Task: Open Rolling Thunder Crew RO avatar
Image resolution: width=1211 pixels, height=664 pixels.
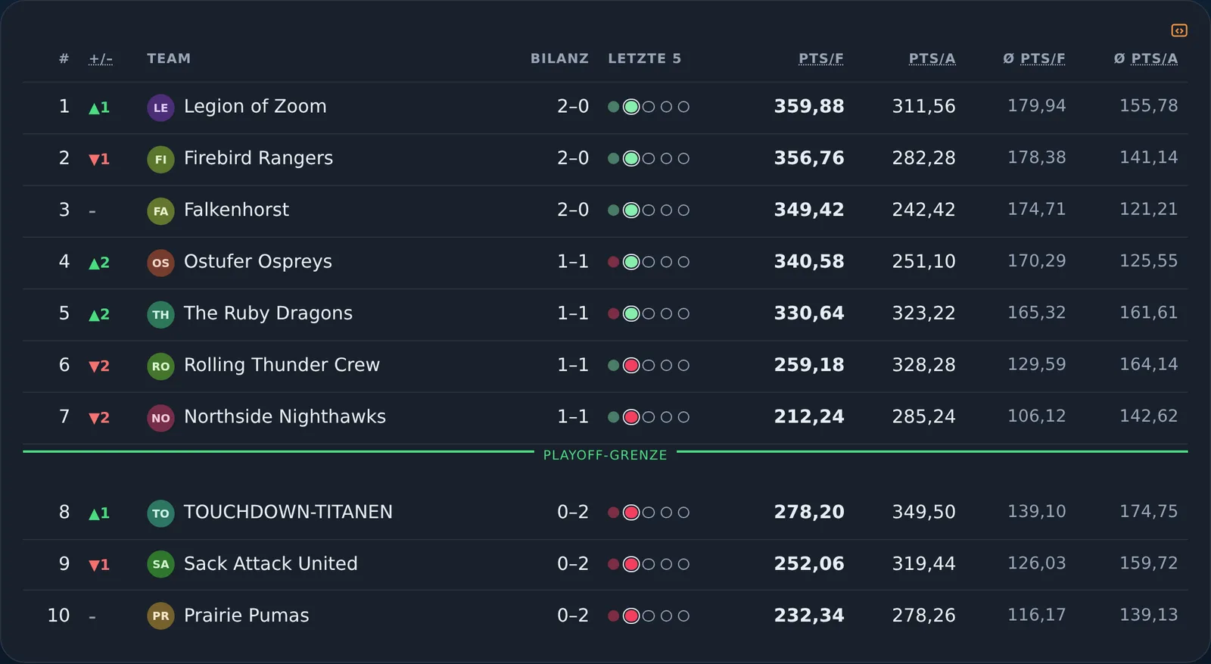Action: tap(160, 366)
